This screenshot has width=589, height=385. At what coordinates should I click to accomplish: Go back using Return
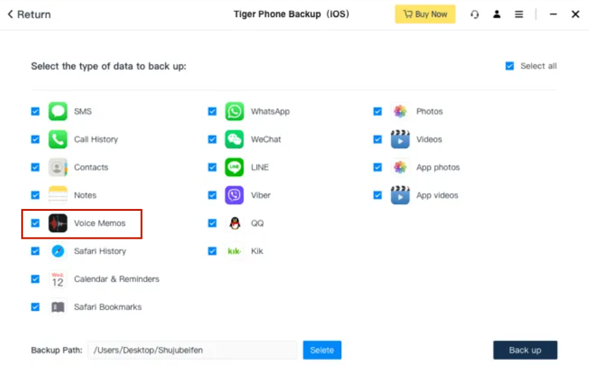pyautogui.click(x=29, y=15)
